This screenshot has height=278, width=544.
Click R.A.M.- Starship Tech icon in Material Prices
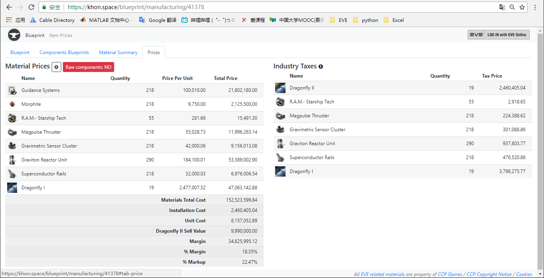pyautogui.click(x=12, y=118)
